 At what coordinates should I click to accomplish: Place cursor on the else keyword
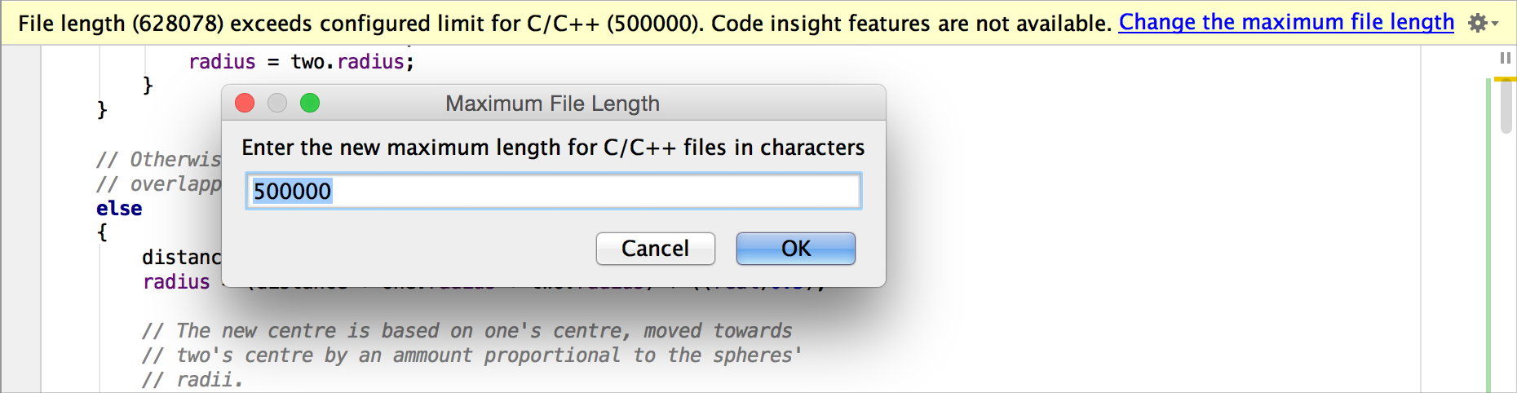click(x=119, y=209)
